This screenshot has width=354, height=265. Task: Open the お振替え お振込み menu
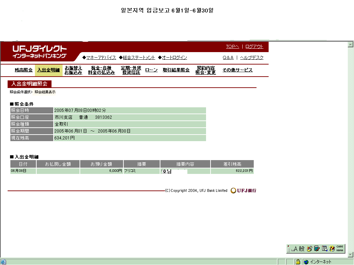click(73, 70)
